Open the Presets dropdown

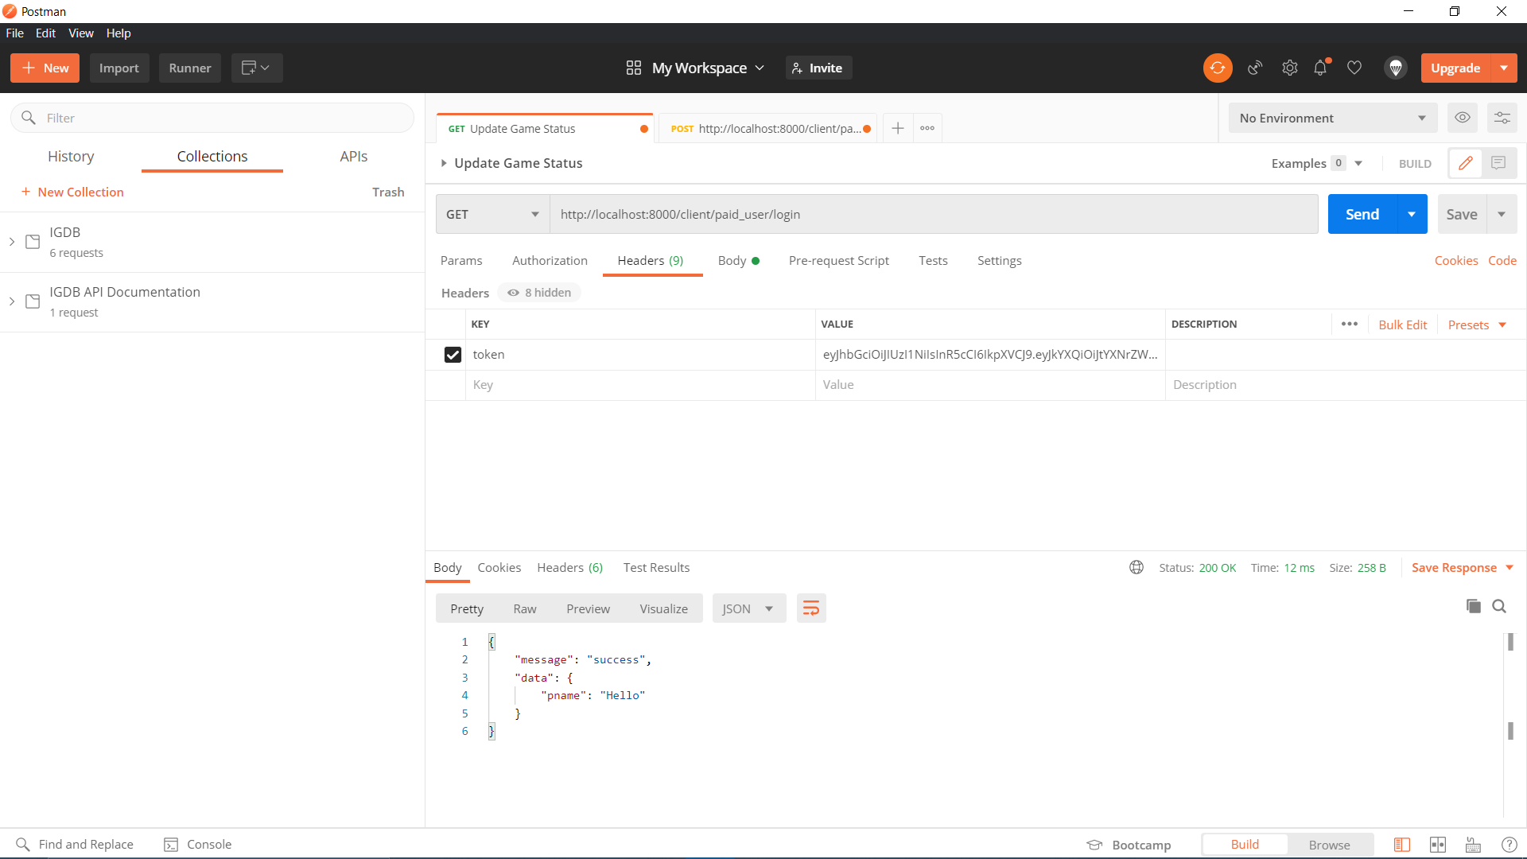point(1478,325)
